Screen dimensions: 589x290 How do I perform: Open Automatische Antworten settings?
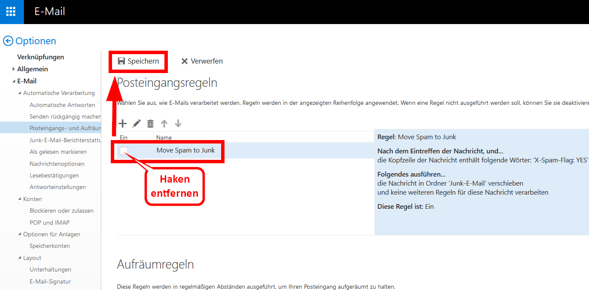coord(62,105)
